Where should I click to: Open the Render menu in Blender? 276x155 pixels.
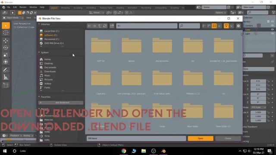coord(23,7)
